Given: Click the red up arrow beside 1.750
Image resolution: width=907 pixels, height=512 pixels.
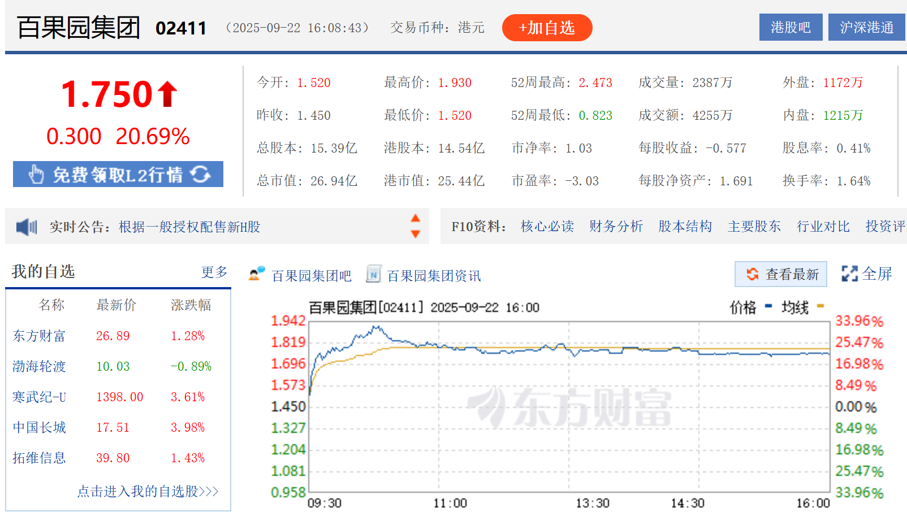Looking at the screenshot, I should pyautogui.click(x=167, y=94).
